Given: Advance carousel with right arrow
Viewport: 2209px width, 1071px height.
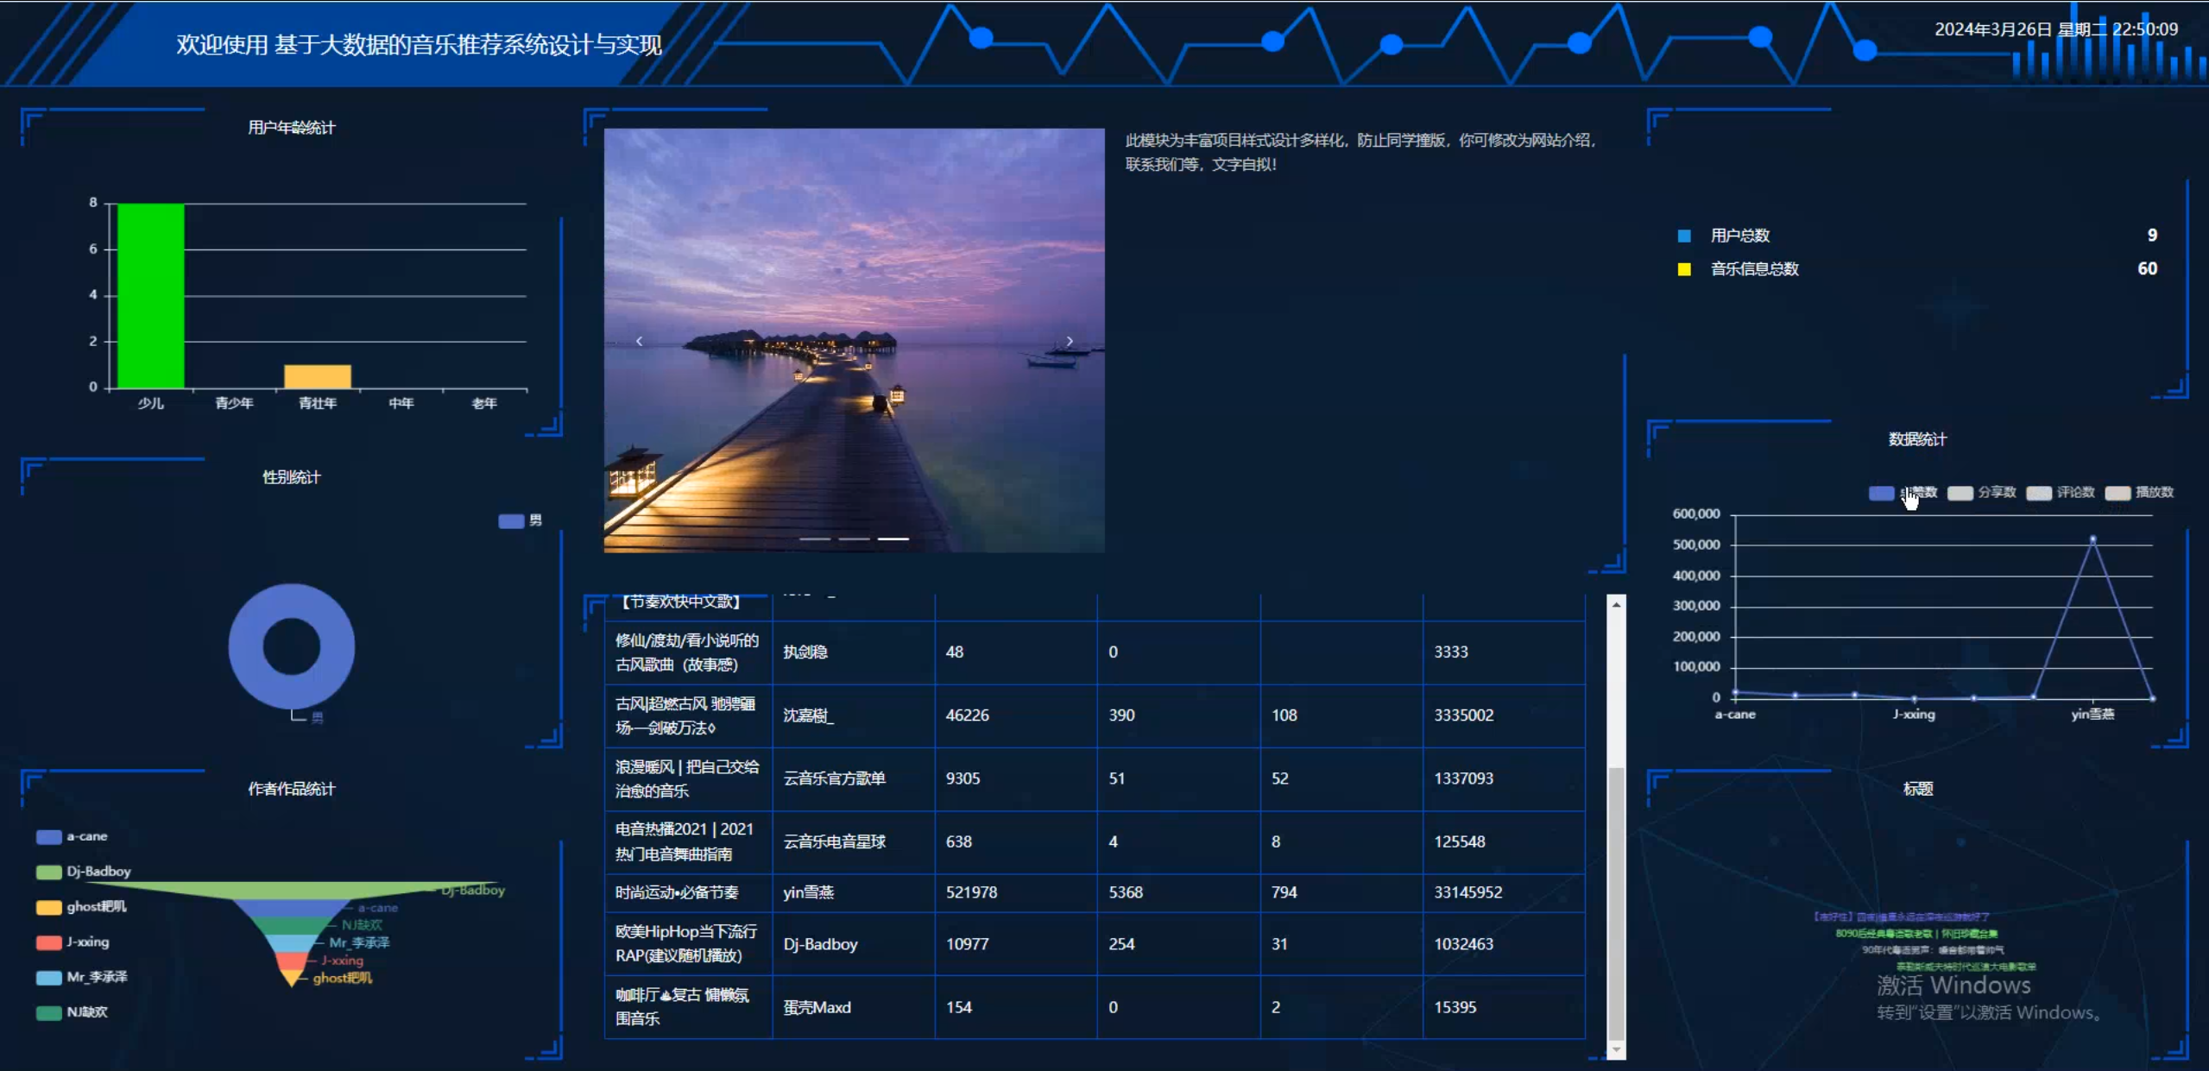Looking at the screenshot, I should (x=1070, y=341).
